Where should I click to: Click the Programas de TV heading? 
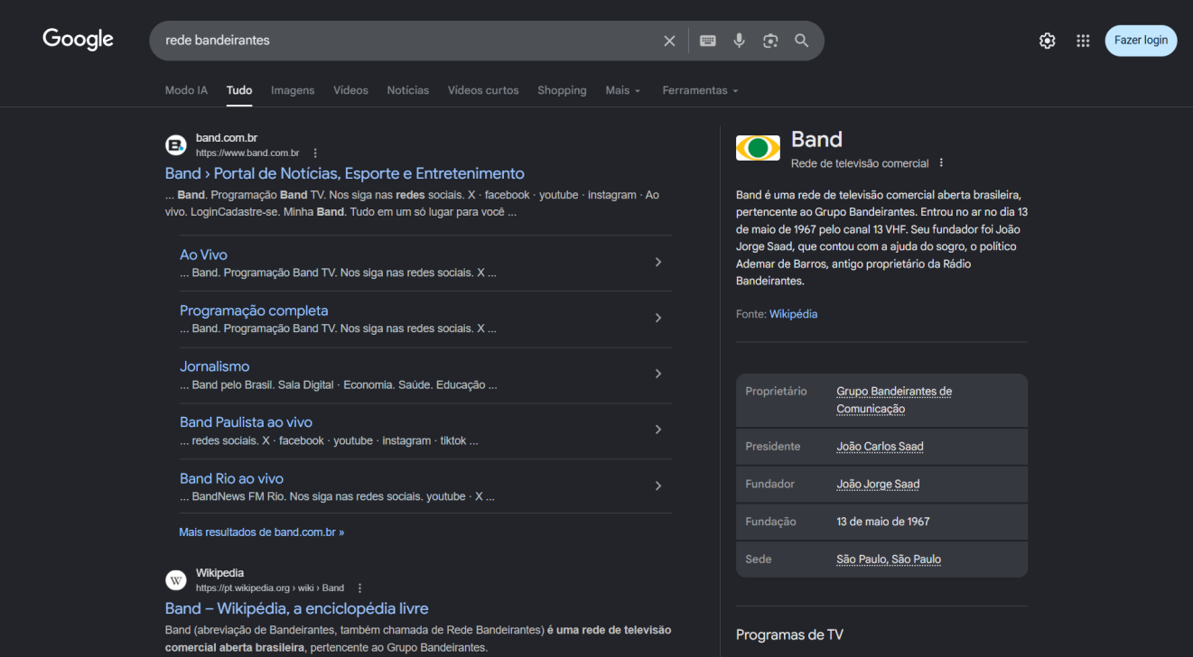coord(789,634)
